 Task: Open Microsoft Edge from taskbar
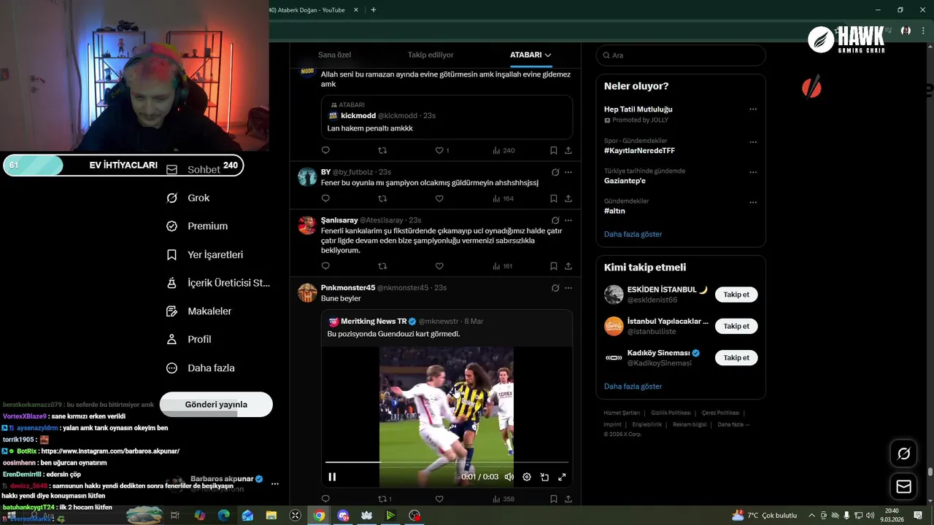point(223,516)
